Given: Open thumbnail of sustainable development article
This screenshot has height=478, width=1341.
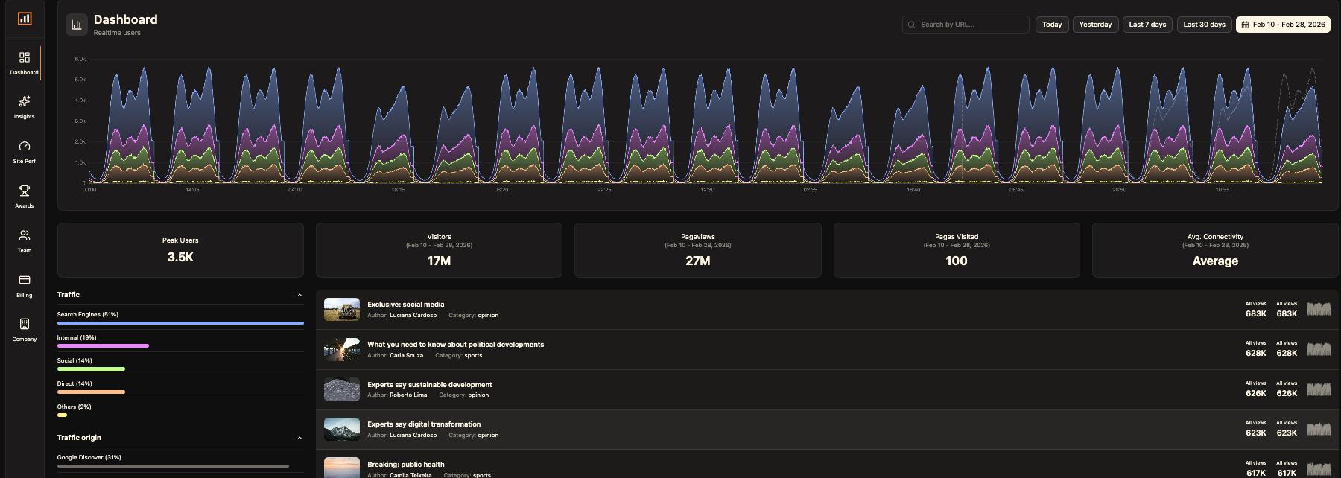Looking at the screenshot, I should click(x=342, y=389).
